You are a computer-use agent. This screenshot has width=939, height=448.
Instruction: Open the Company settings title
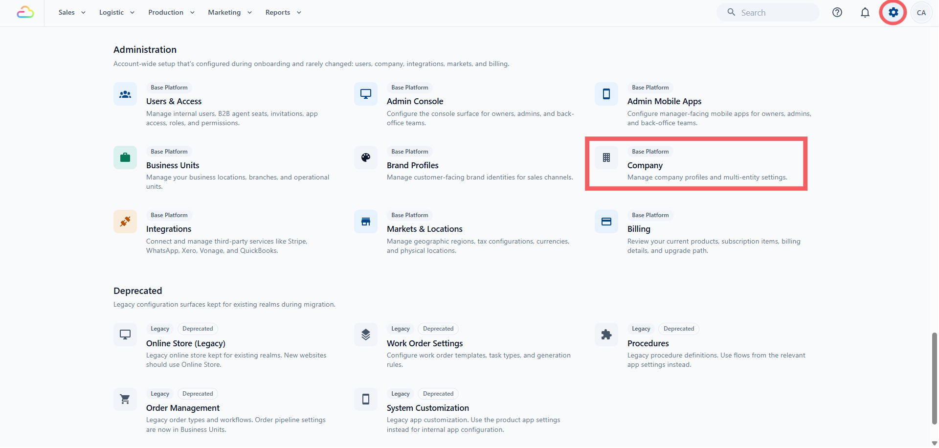(645, 165)
